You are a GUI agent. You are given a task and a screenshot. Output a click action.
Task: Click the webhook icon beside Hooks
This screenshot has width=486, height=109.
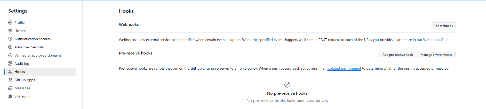[x=10, y=72]
